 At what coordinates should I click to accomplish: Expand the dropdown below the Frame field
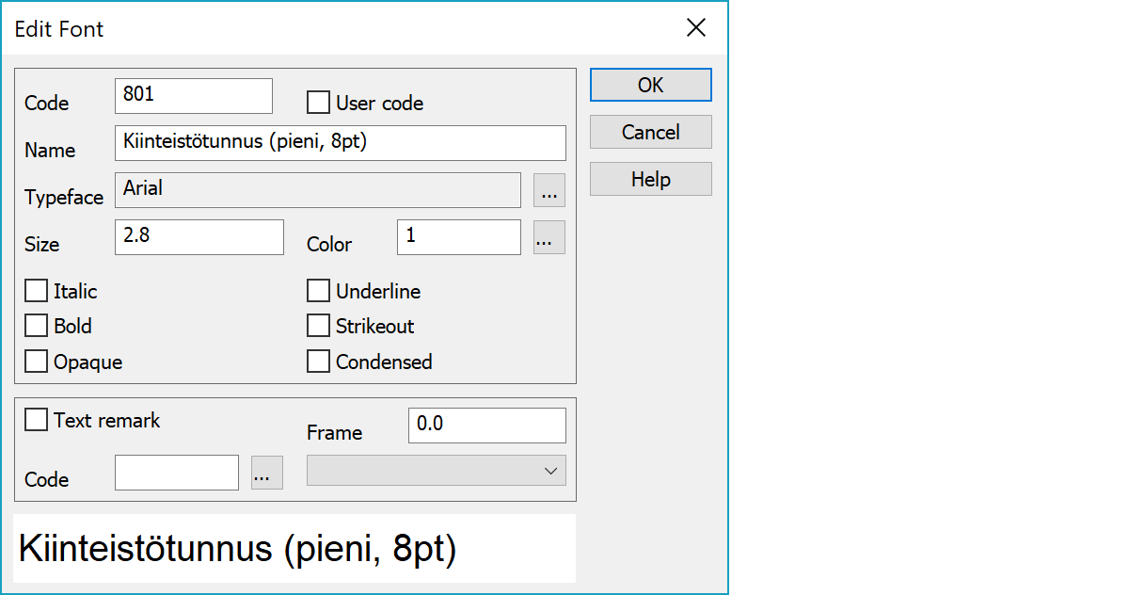[x=437, y=471]
